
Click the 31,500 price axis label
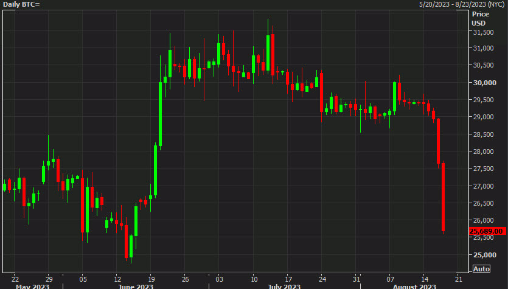484,32
